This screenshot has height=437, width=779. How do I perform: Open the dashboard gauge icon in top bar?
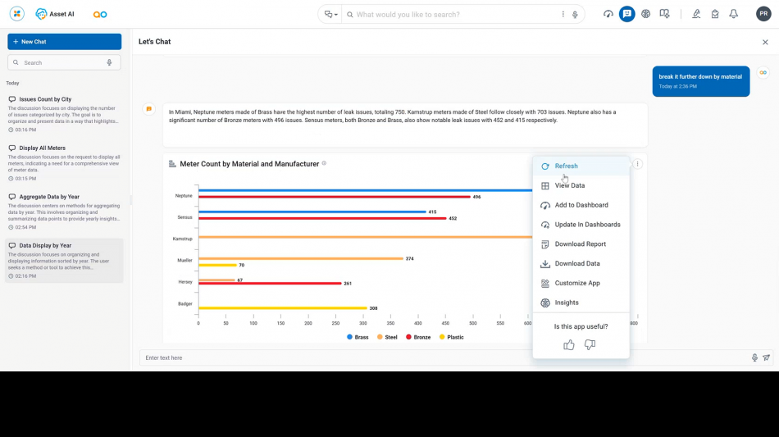tap(608, 14)
